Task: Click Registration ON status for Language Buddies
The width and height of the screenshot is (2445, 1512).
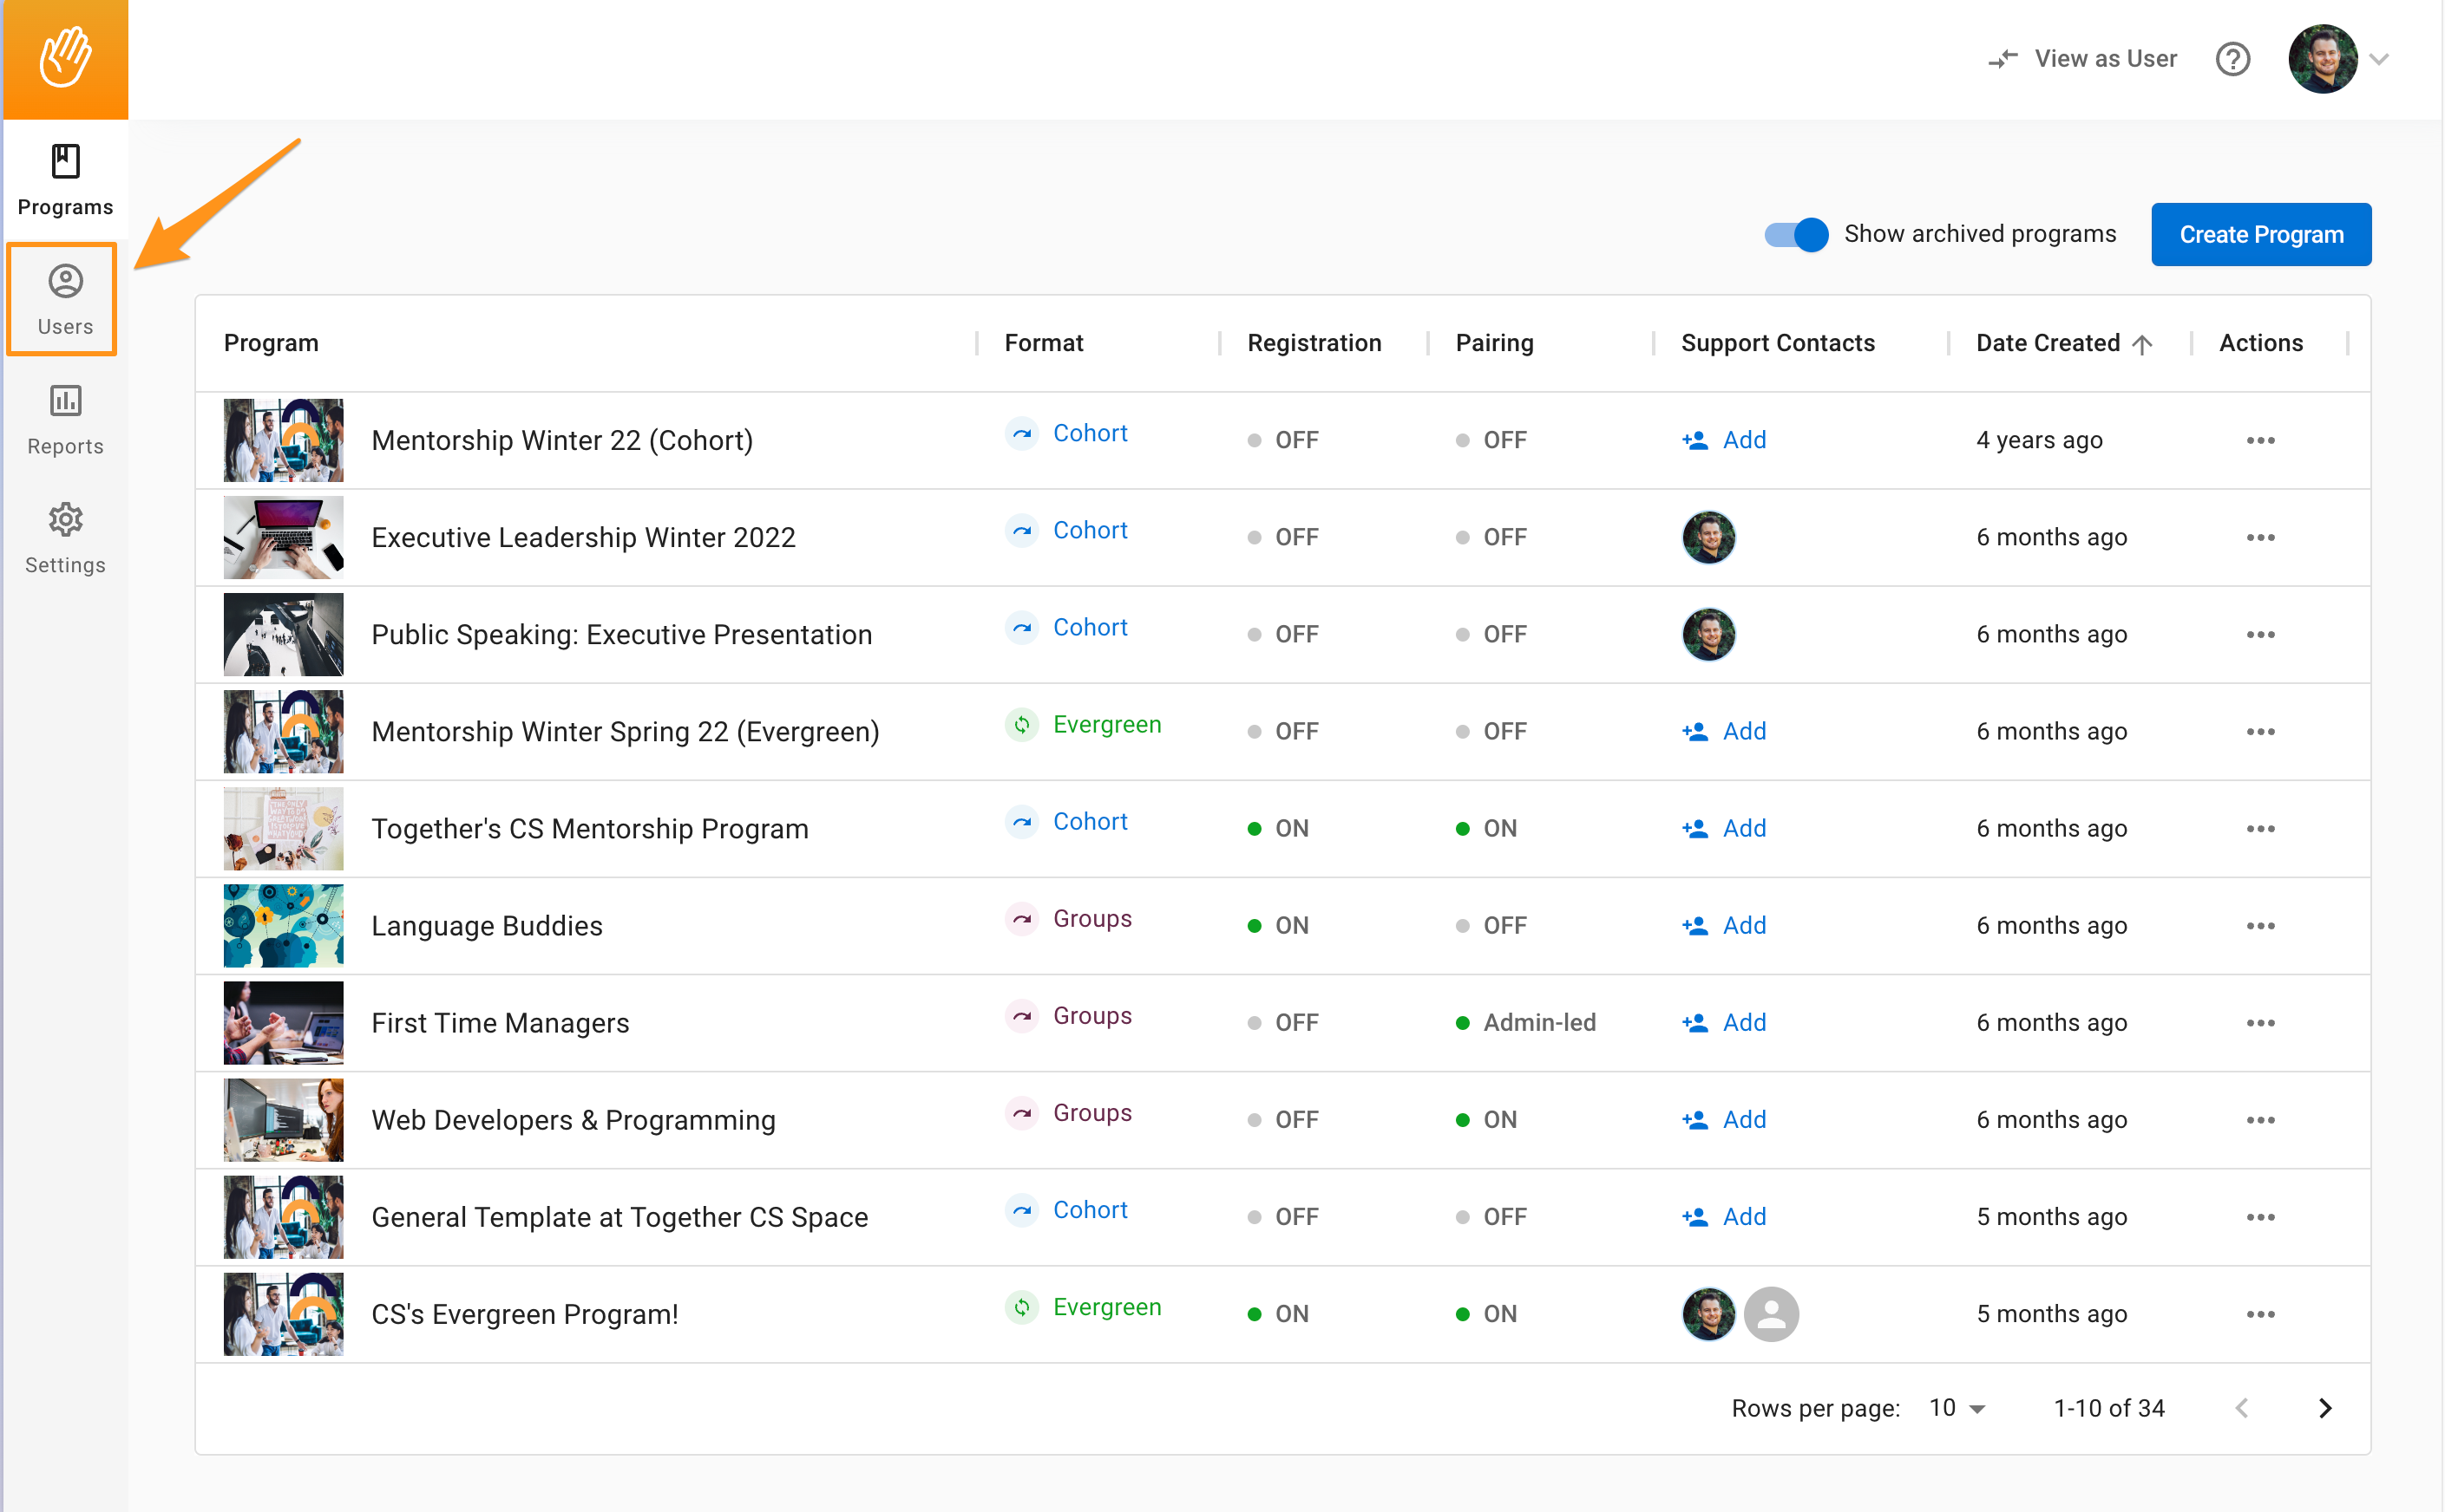Action: click(x=1278, y=925)
